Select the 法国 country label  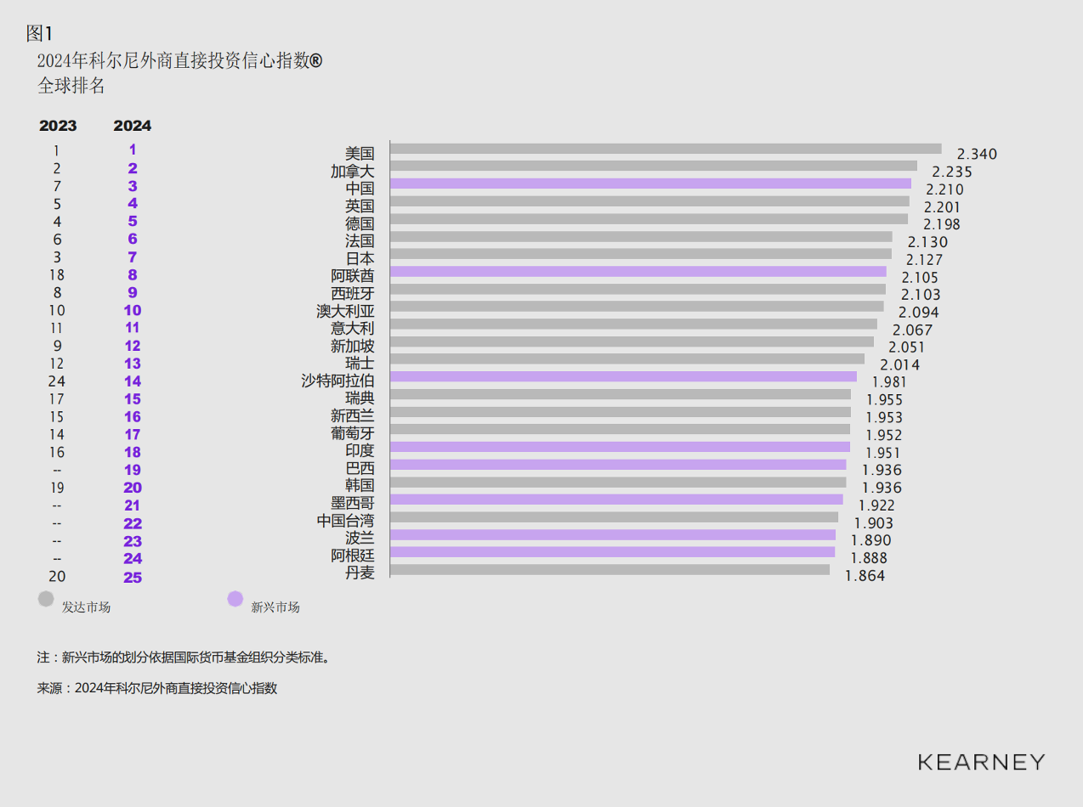(x=360, y=241)
